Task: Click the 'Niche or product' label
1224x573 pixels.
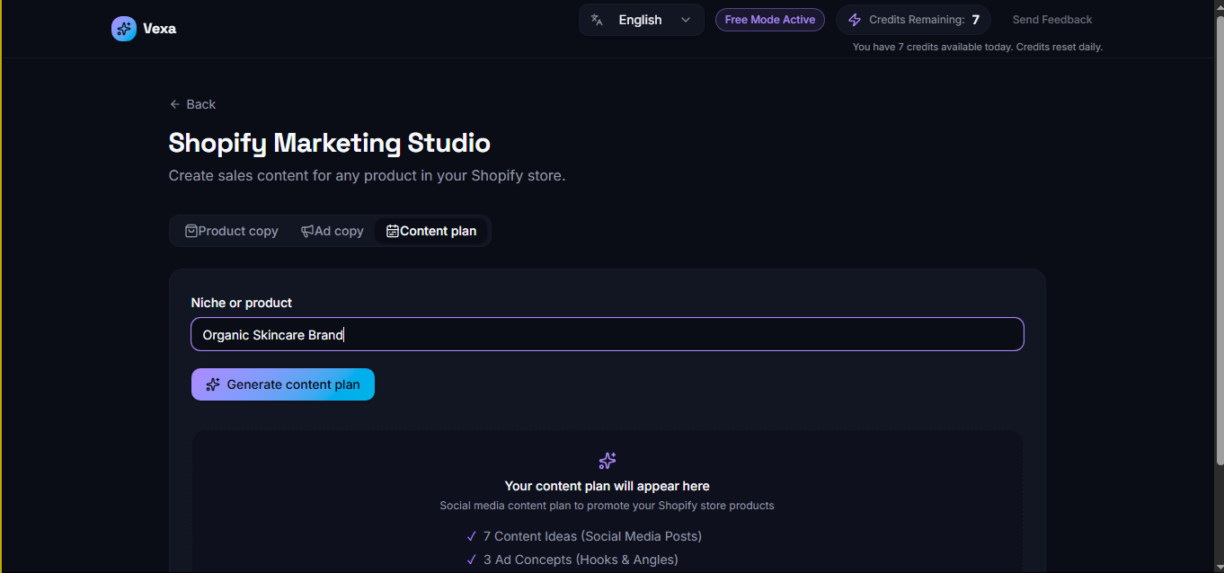Action: [x=242, y=303]
